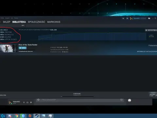The image size is (157, 118).
Task: Click the MB/s UŻYCIE DYSKU stat
Action: pyautogui.click(x=9, y=39)
